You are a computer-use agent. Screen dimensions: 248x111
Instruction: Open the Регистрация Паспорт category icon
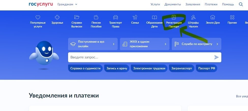point(174,17)
